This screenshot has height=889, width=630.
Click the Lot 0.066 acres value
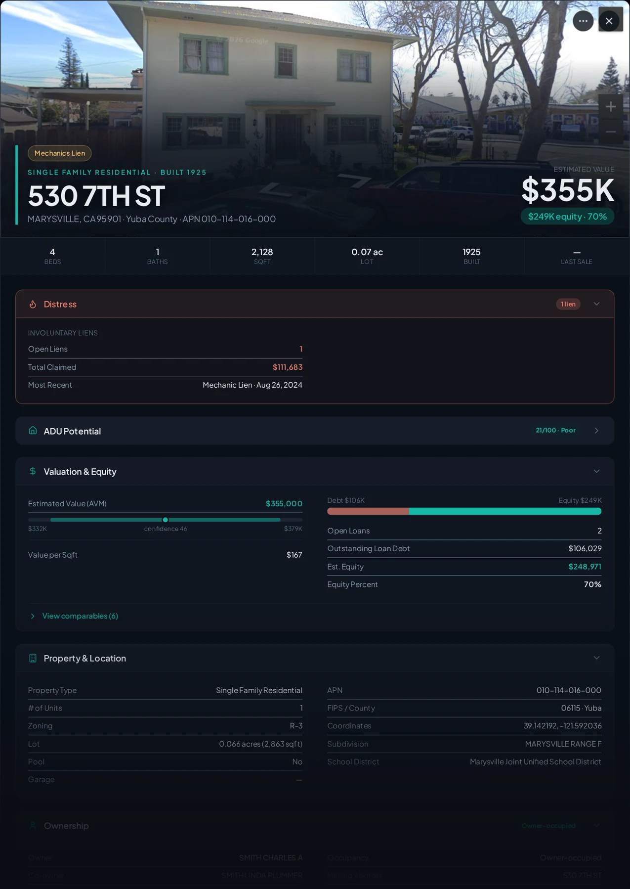261,744
